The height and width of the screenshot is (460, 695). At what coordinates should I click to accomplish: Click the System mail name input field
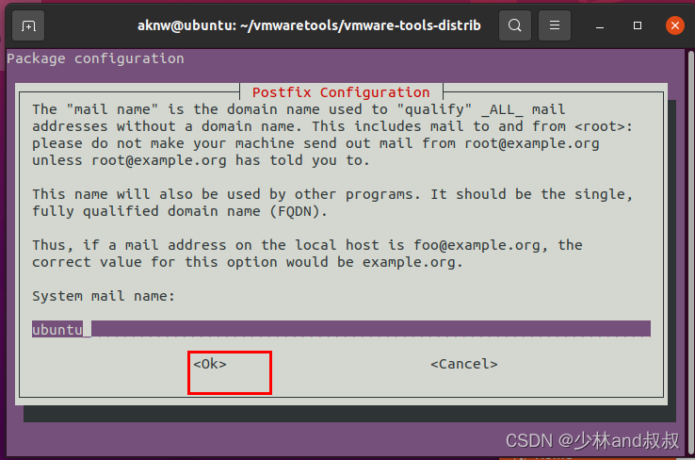point(341,329)
